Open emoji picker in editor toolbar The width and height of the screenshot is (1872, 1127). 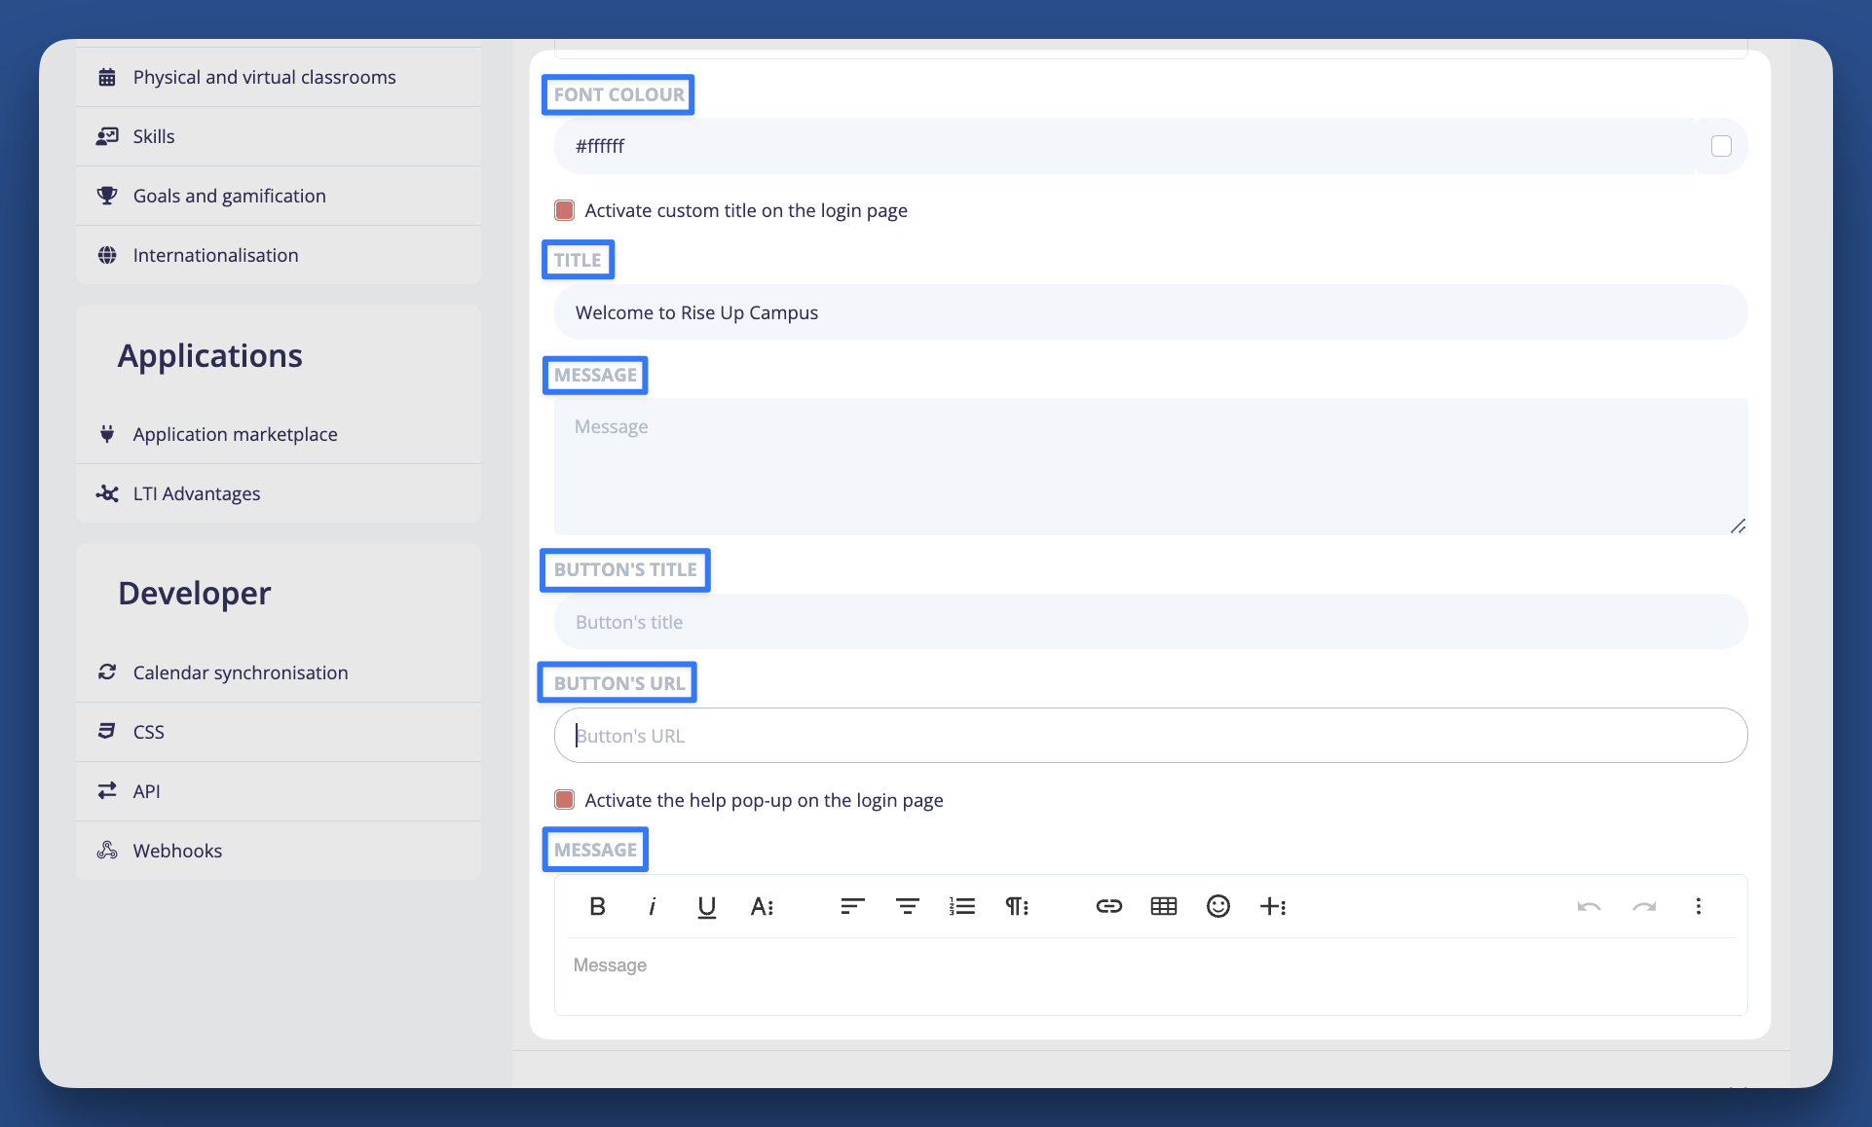[1217, 906]
